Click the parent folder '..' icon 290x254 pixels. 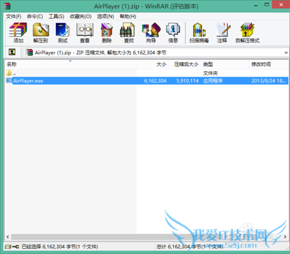(x=9, y=73)
